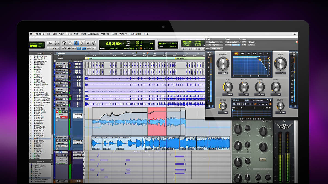
Task: Click the orange sidechain power icon
Action: coord(270,104)
